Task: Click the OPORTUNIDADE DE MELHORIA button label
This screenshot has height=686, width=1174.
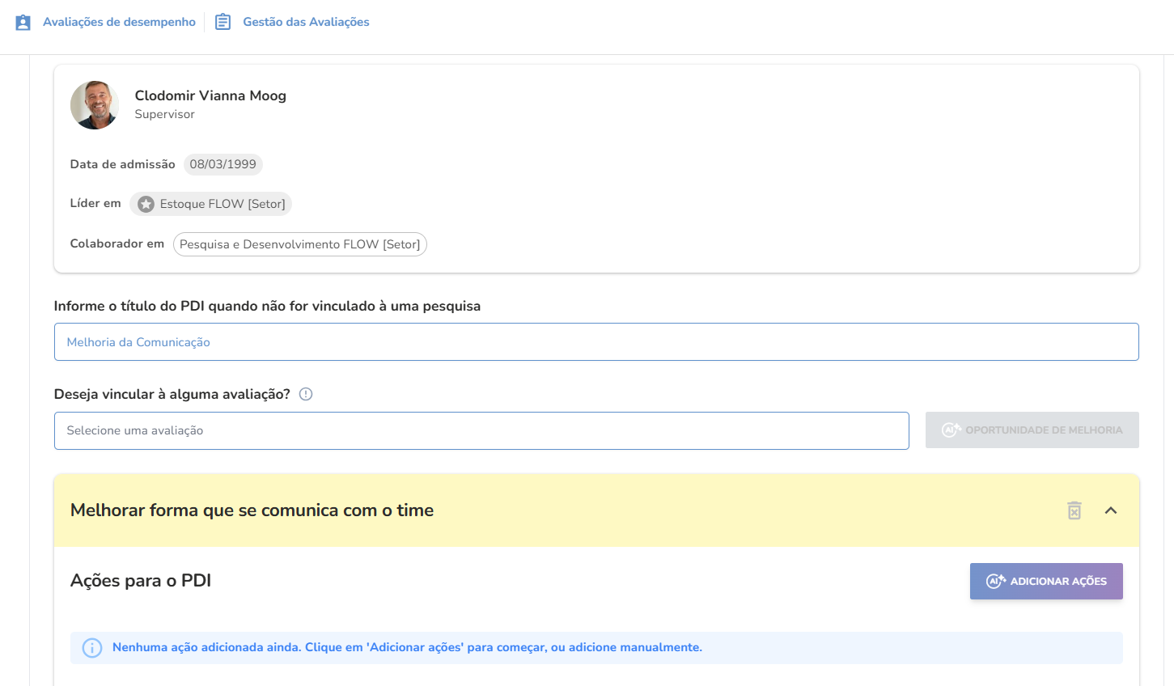Action: coord(1044,430)
